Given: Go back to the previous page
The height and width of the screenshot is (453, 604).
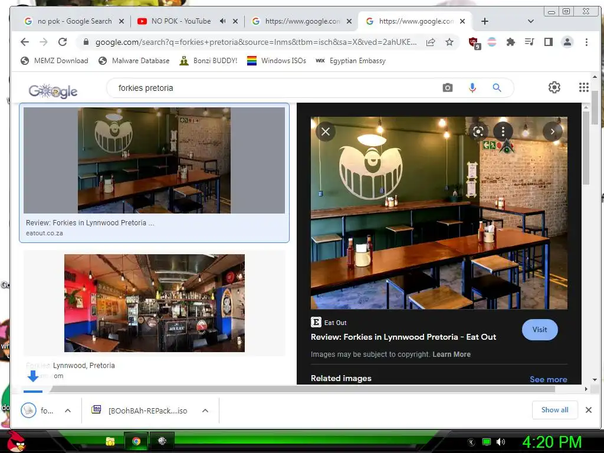Looking at the screenshot, I should pyautogui.click(x=25, y=42).
